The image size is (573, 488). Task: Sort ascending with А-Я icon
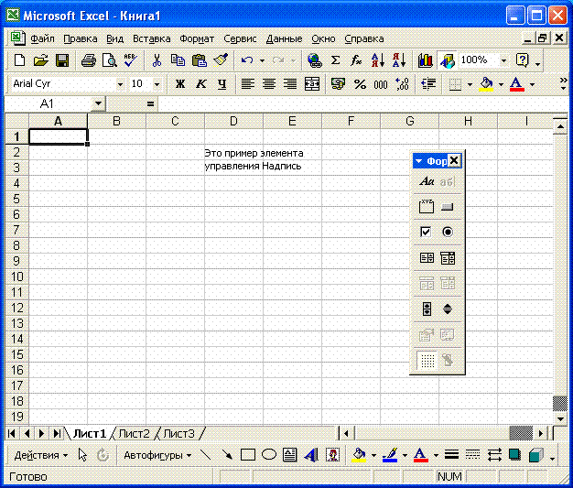(378, 60)
